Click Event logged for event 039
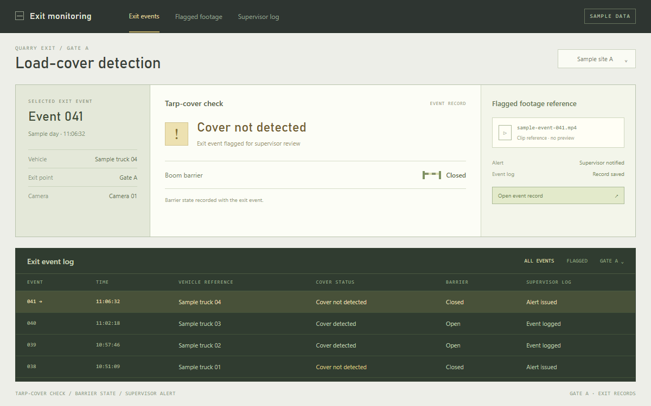The width and height of the screenshot is (651, 406). [544, 345]
